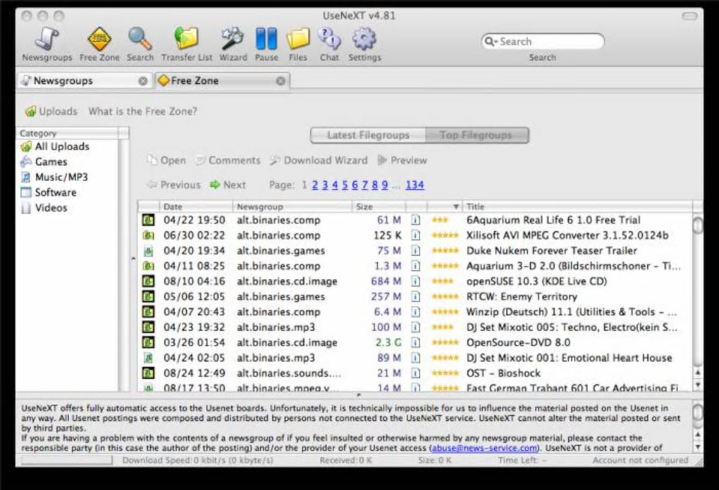719x490 pixels.
Task: Sort by Title column header
Action: (x=578, y=207)
